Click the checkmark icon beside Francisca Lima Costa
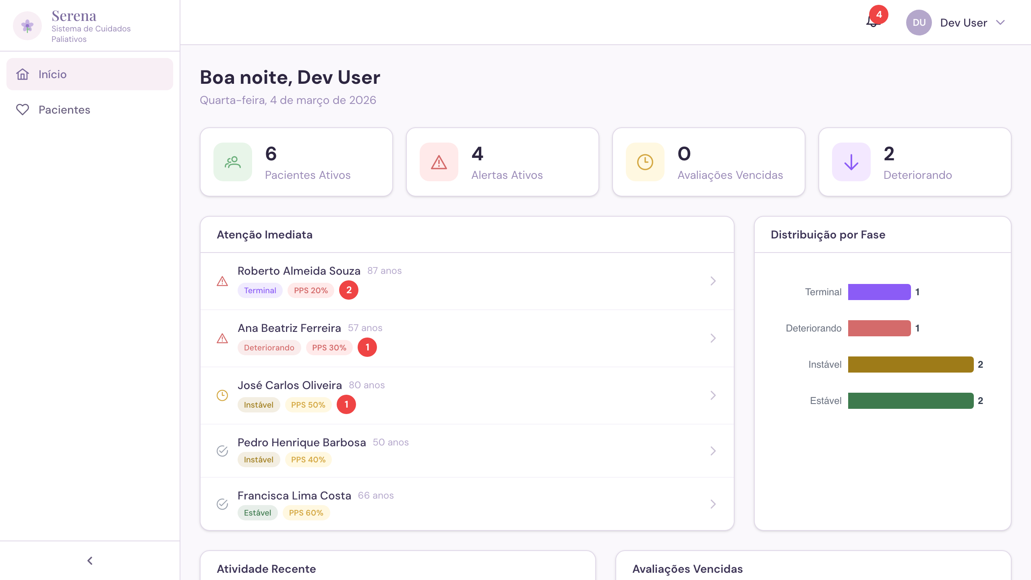The height and width of the screenshot is (580, 1031). [222, 504]
